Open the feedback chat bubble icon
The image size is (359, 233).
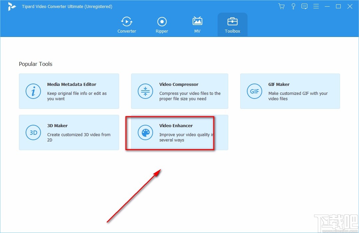click(304, 6)
